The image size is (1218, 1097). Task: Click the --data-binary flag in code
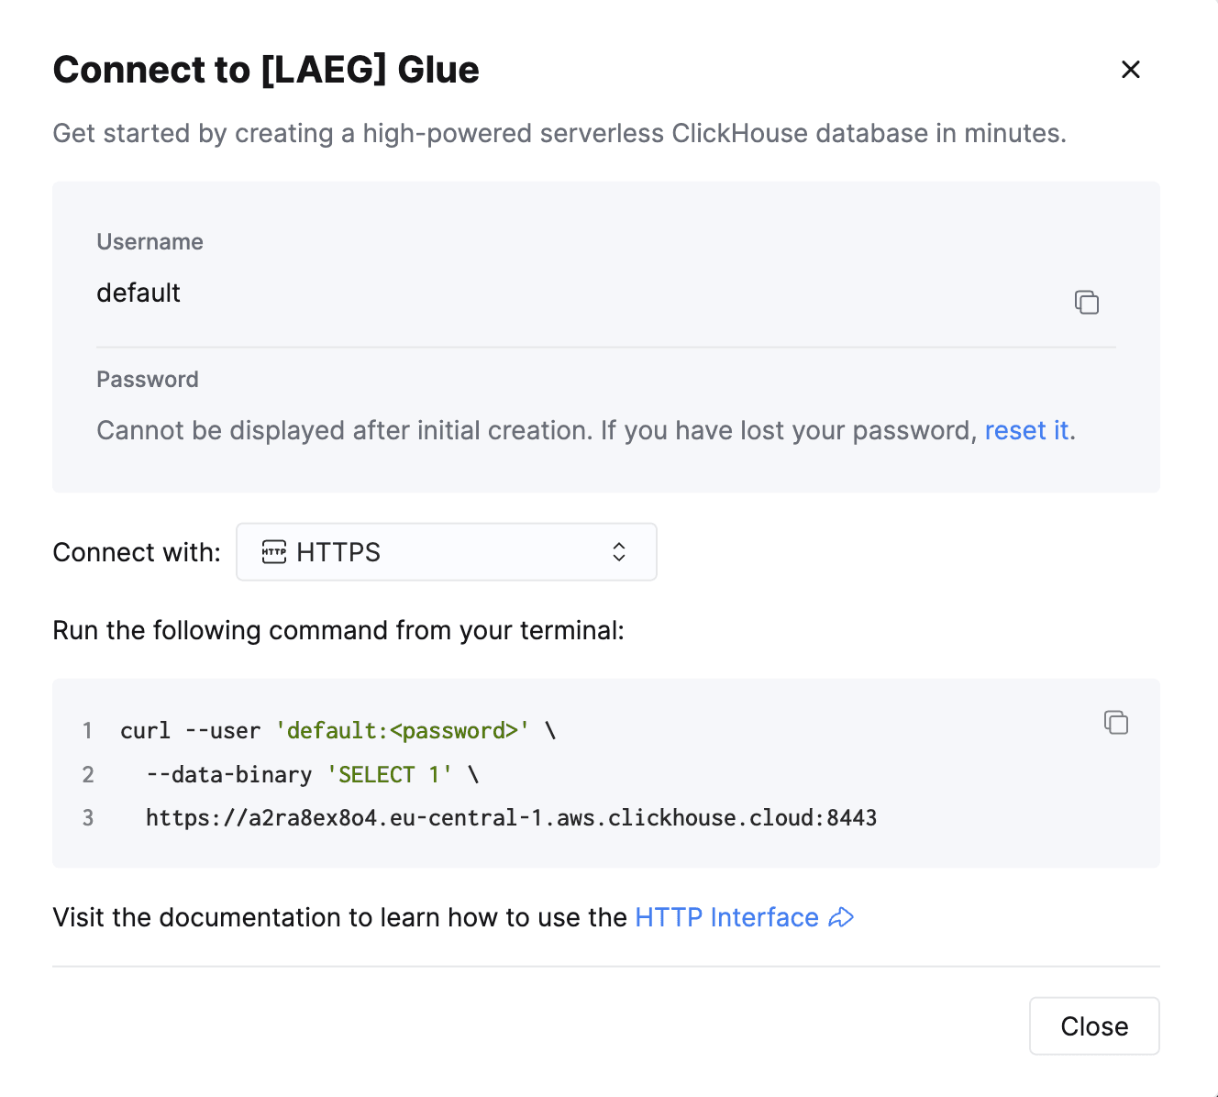(x=229, y=774)
